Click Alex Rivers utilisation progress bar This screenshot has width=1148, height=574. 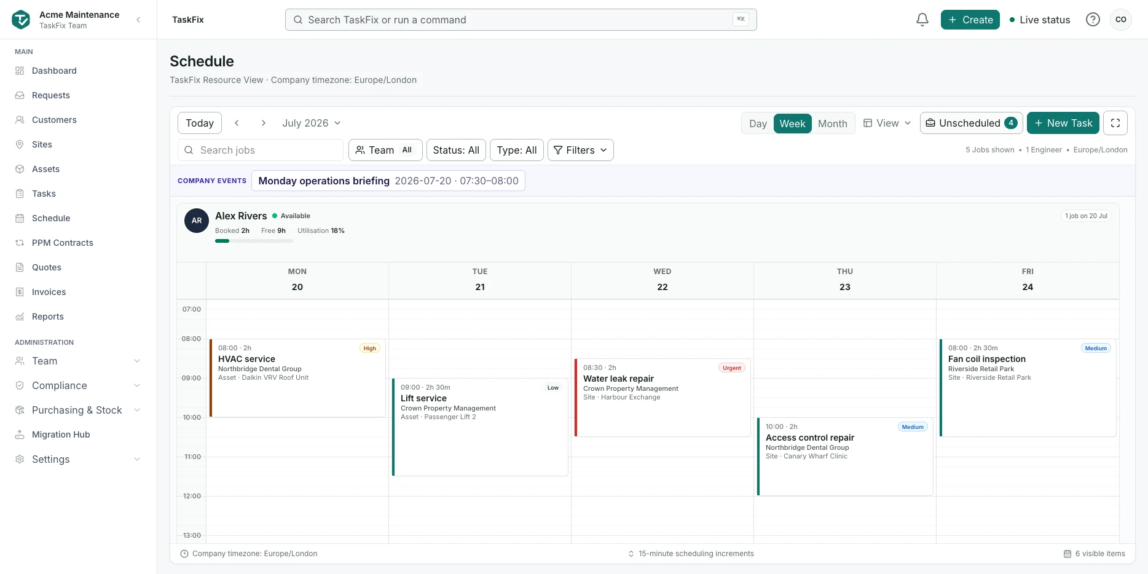(254, 241)
